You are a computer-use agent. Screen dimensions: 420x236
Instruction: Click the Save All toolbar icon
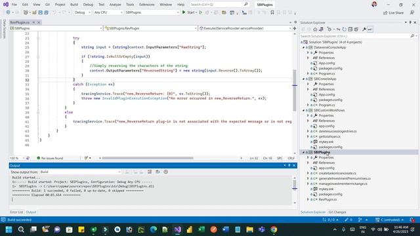point(46,12)
